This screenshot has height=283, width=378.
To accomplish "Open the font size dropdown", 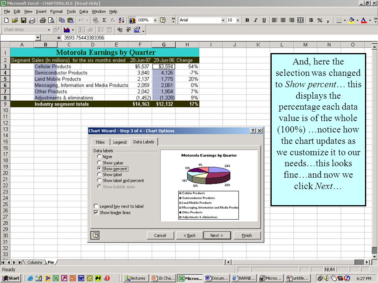I will (x=238, y=20).
